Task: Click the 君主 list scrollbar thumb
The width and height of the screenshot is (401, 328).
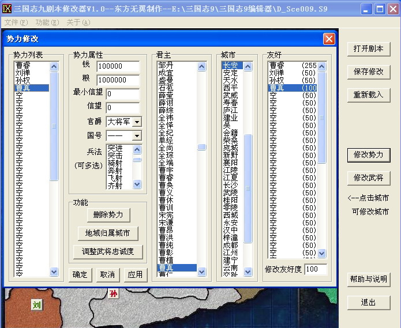Action: click(201, 147)
